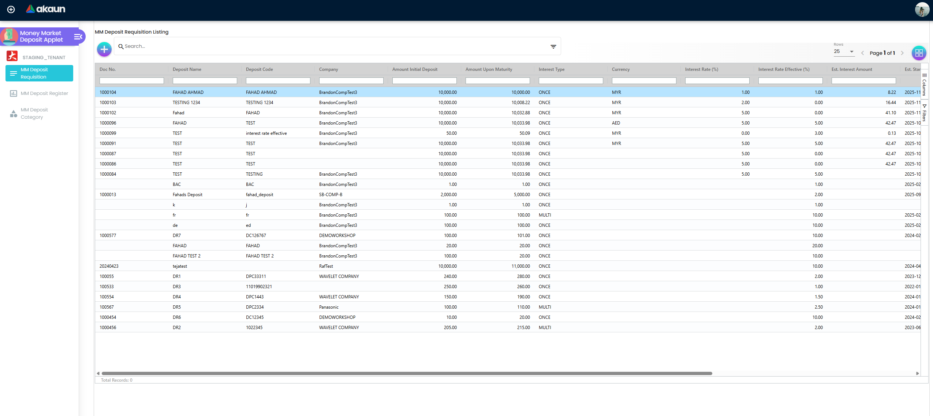Sort by Doc No. column header
Image resolution: width=933 pixels, height=416 pixels.
point(108,69)
